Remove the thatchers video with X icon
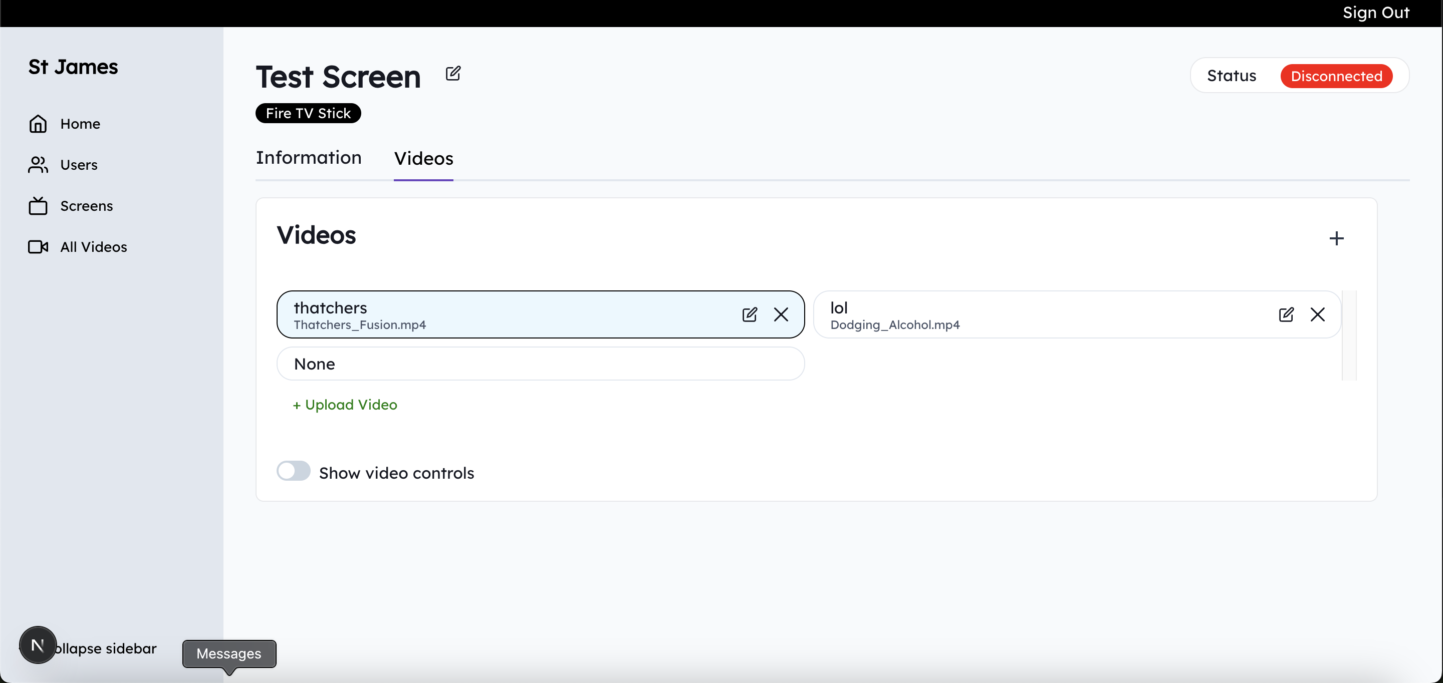Viewport: 1443px width, 683px height. click(x=780, y=314)
